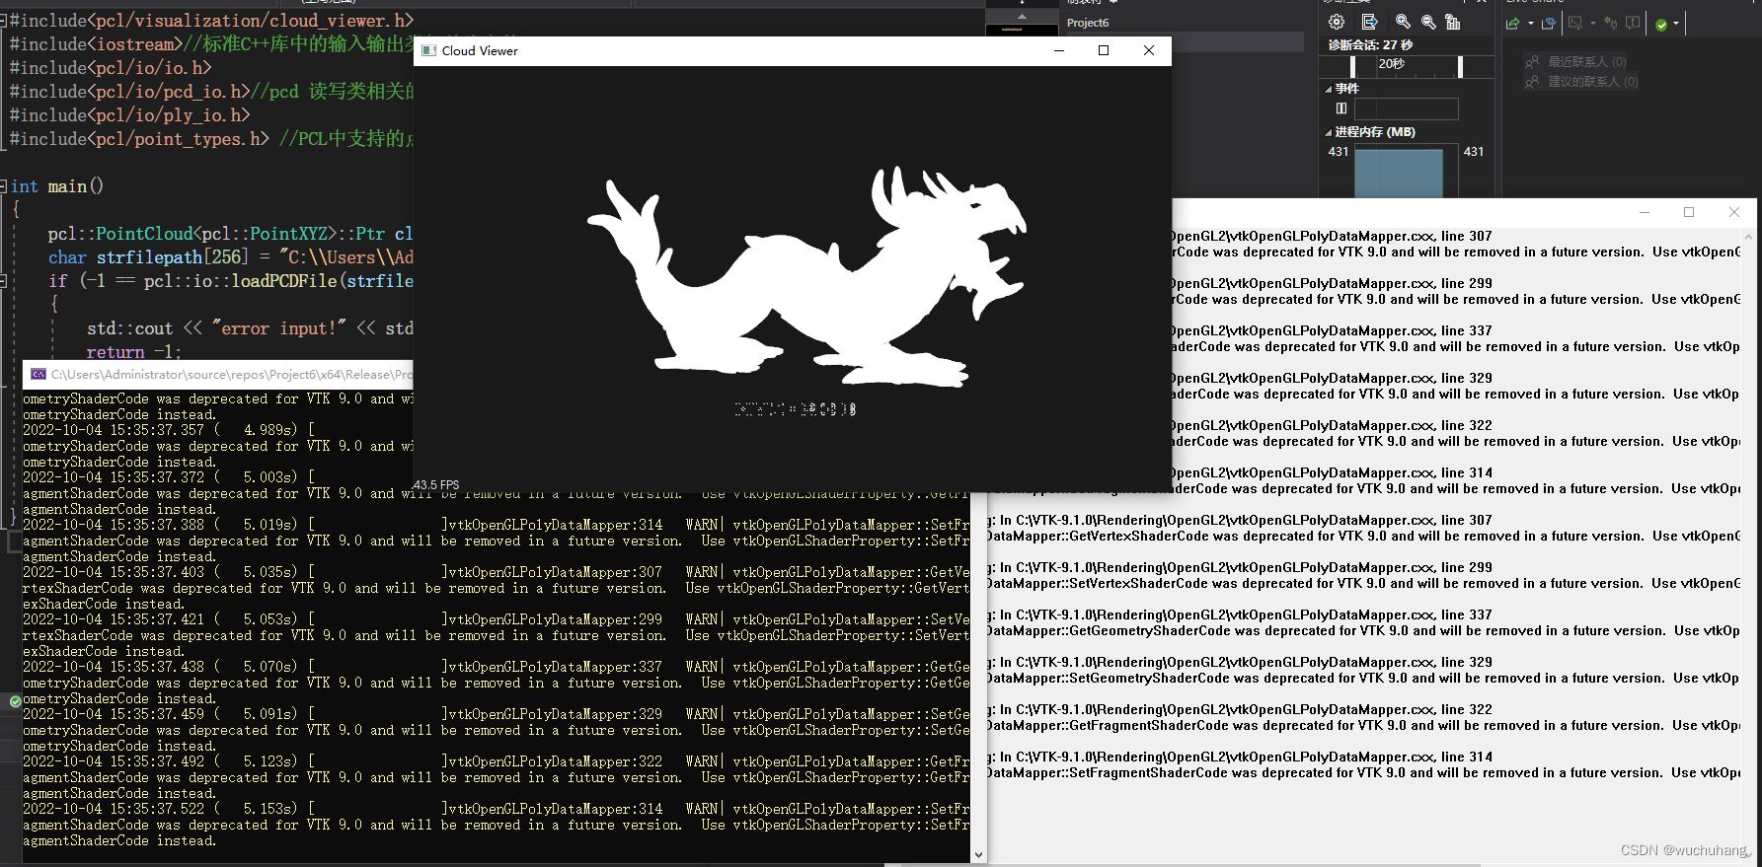1762x867 pixels.
Task: Click the reset chart view icon
Action: pos(1453,22)
